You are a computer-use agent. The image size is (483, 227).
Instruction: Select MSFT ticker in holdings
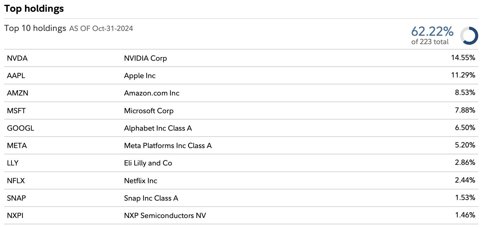[x=16, y=111]
